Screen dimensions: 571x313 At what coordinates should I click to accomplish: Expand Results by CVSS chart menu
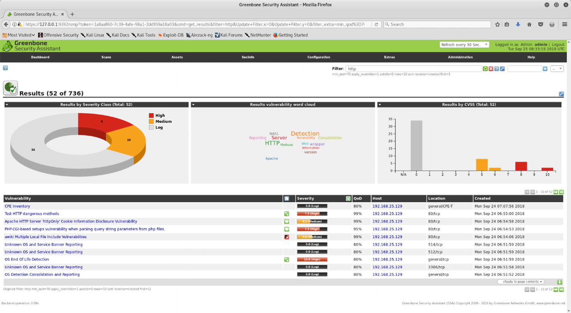click(x=380, y=105)
